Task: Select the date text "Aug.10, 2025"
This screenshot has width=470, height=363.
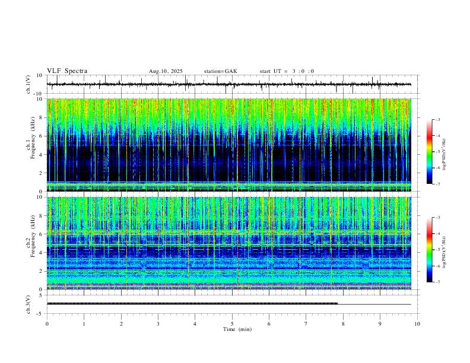Action: coord(166,71)
